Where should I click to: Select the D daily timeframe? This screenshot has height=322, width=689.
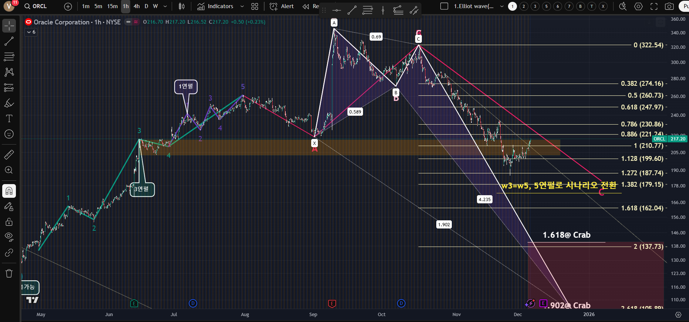click(x=146, y=6)
